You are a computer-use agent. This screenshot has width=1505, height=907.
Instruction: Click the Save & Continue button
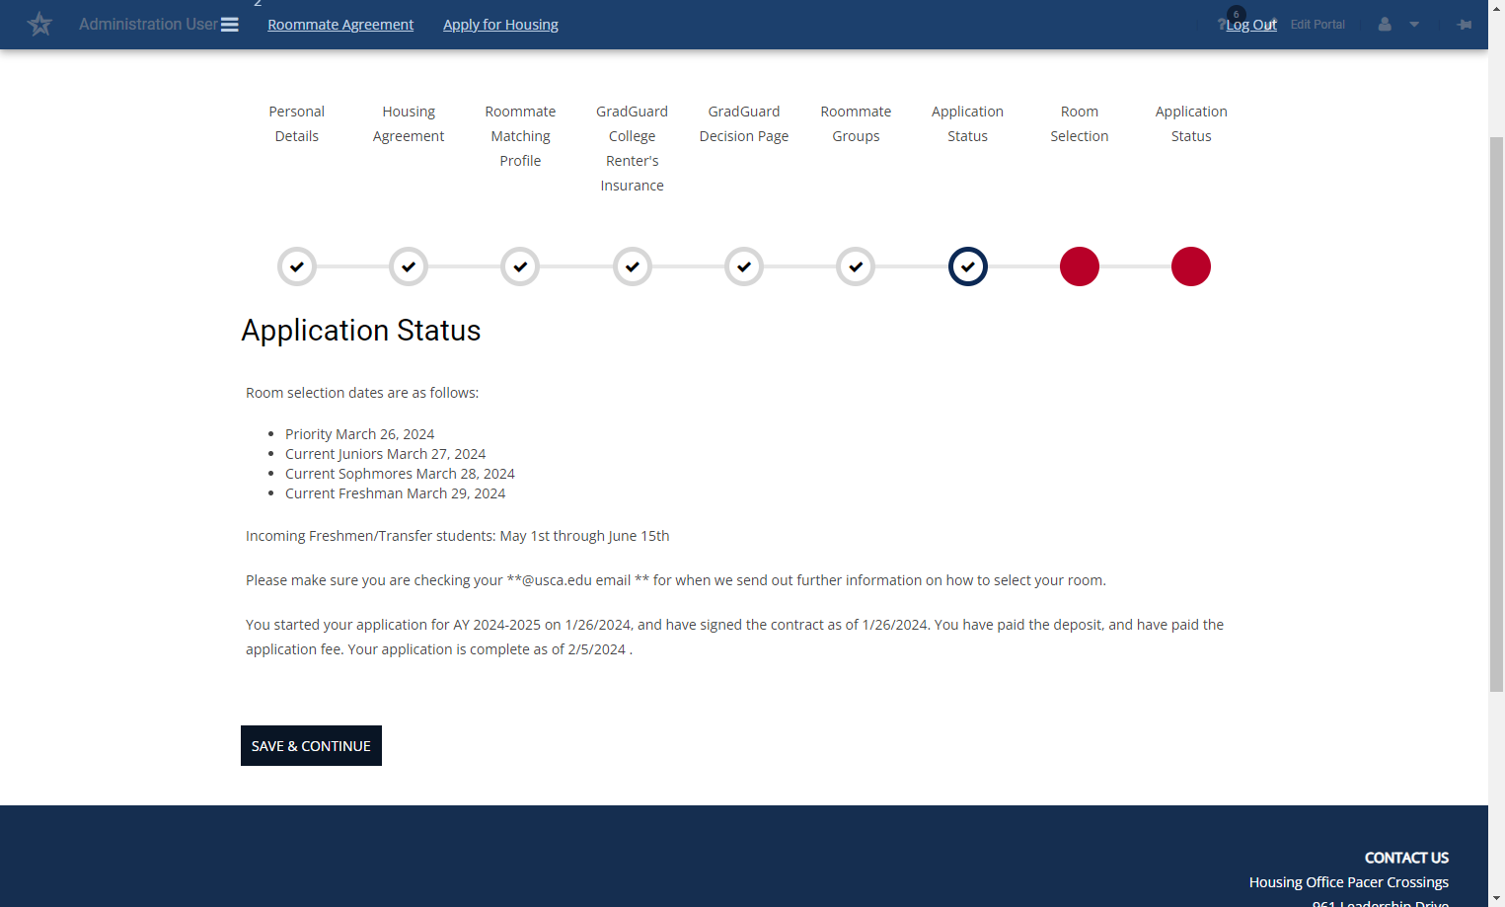point(311,746)
